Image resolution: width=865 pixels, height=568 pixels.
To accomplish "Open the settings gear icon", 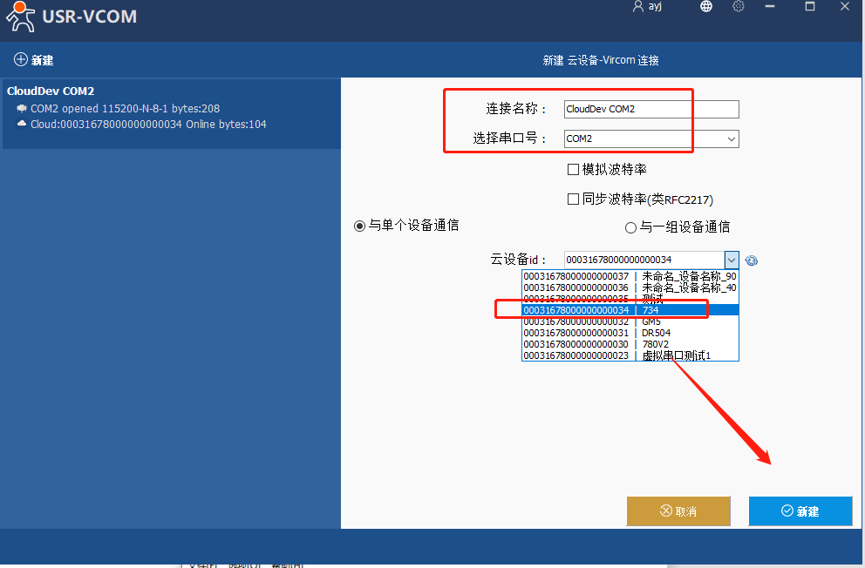I will coord(739,6).
